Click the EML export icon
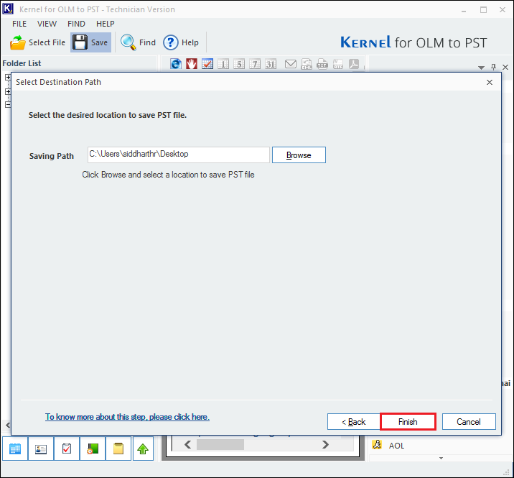 [x=307, y=64]
